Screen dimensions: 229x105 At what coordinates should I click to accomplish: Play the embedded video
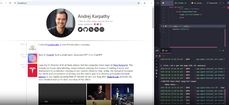[41, 101]
